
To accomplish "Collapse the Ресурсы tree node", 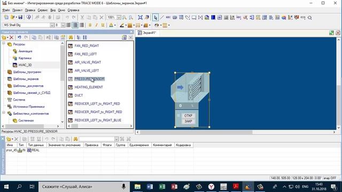I will tap(4, 44).
